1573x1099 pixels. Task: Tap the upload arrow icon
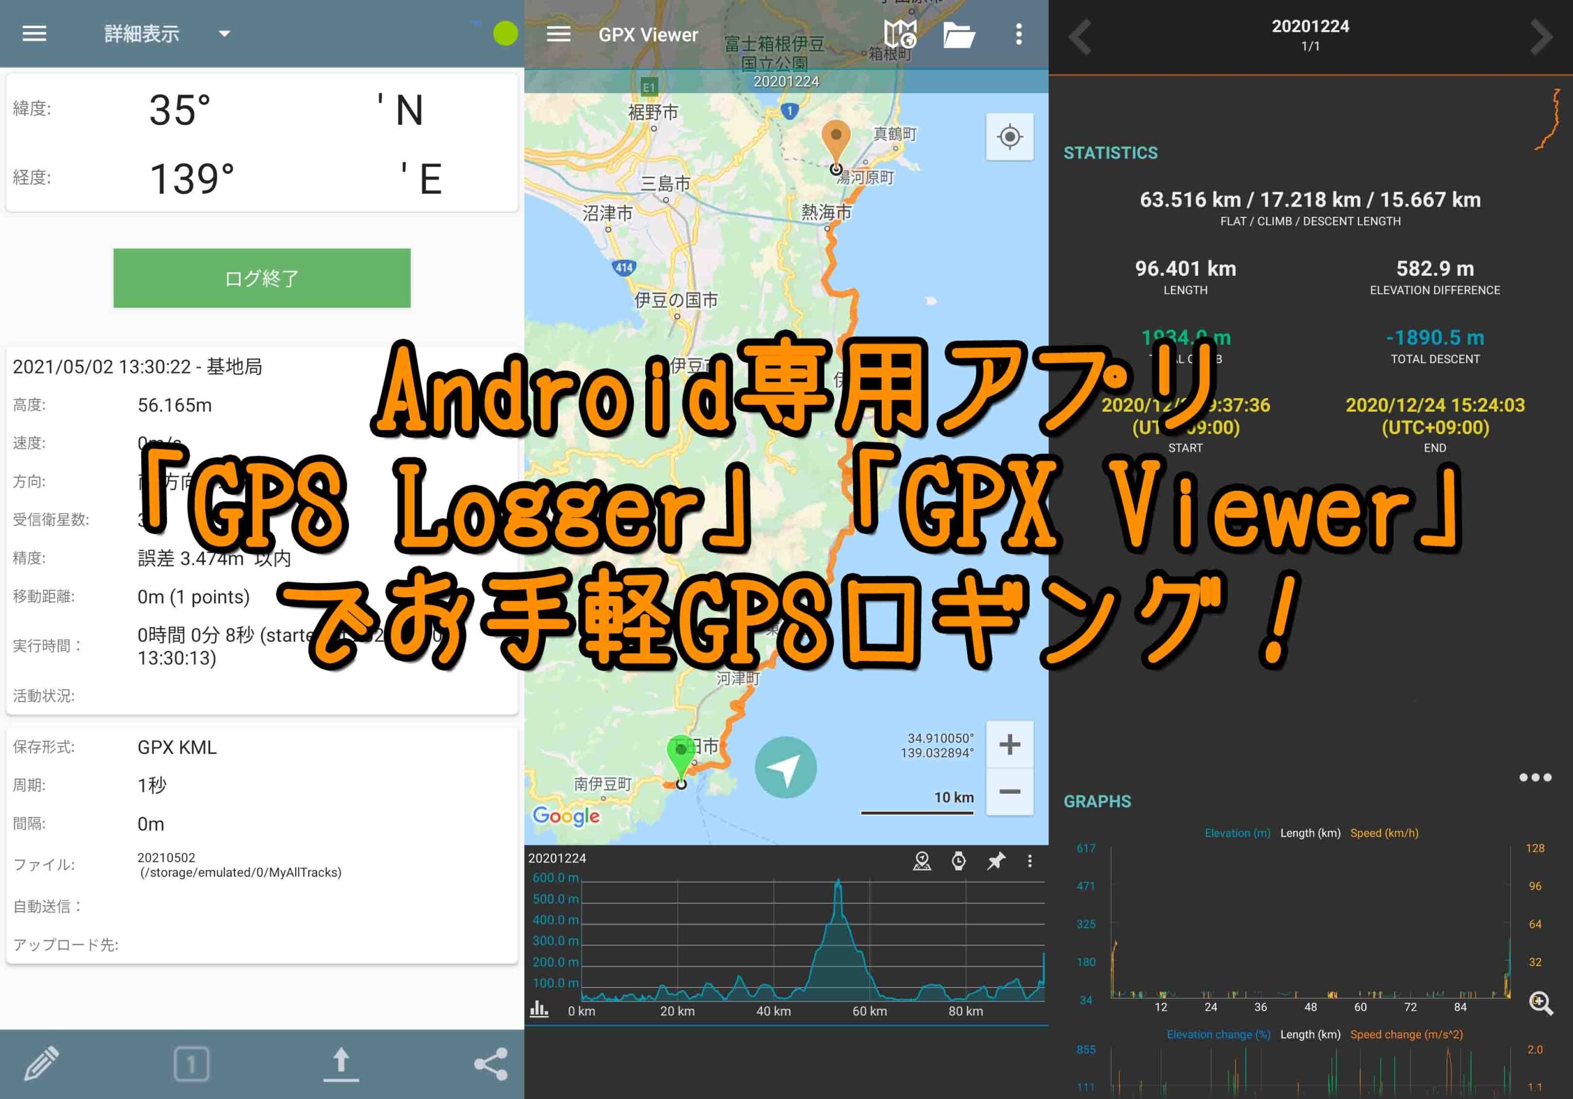tap(341, 1065)
